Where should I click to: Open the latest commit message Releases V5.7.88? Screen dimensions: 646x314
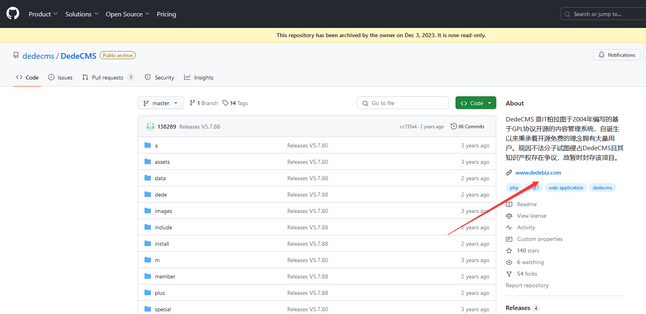[200, 127]
